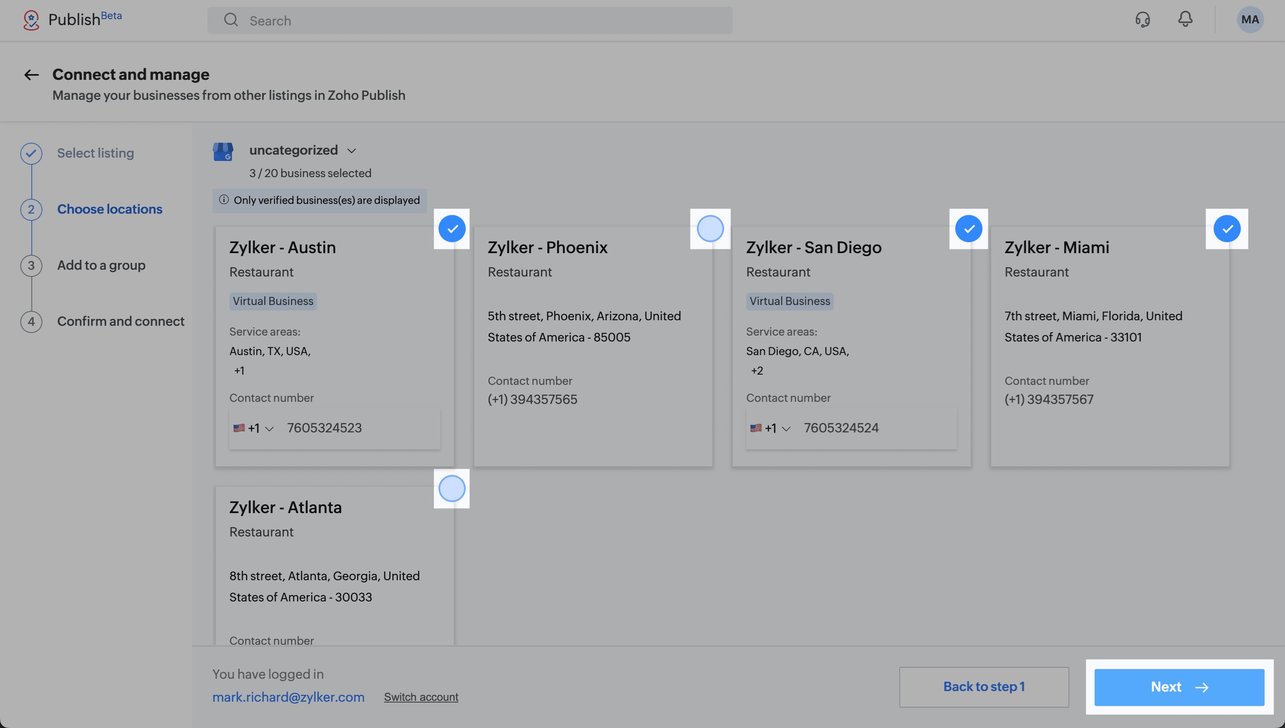Viewport: 1285px width, 728px height.
Task: Click Switch account link
Action: 421,697
